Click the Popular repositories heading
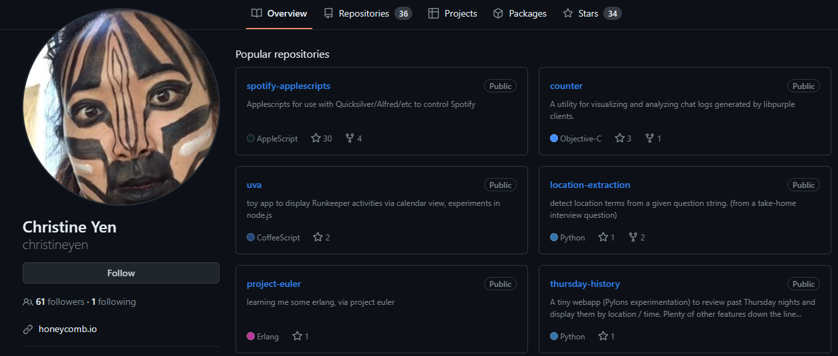This screenshot has width=838, height=356. pyautogui.click(x=283, y=54)
